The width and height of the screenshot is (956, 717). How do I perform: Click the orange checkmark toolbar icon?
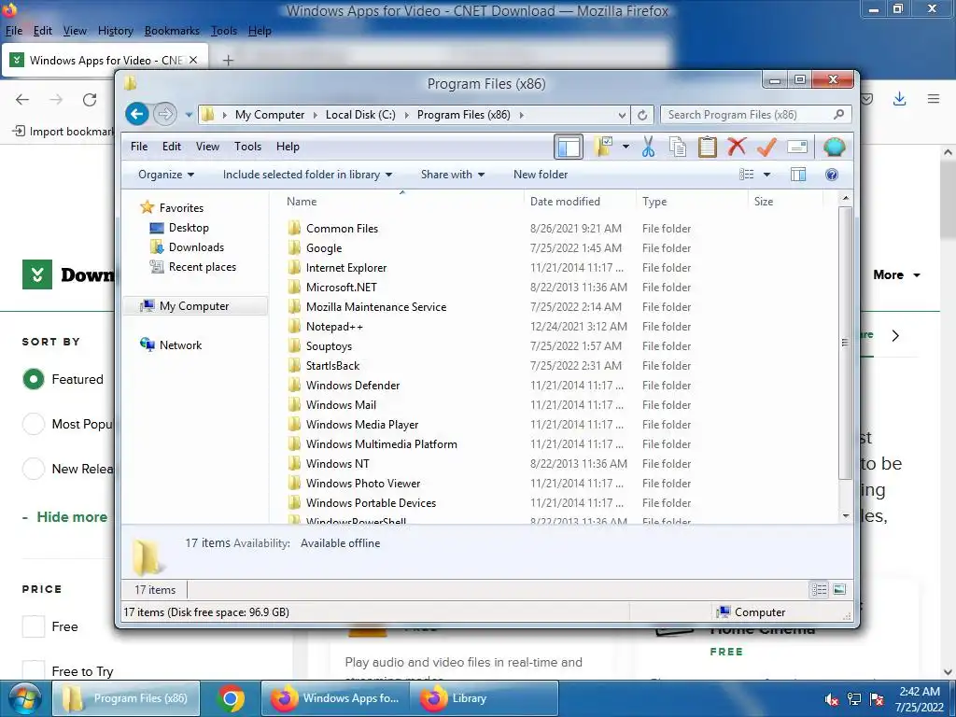click(x=766, y=147)
